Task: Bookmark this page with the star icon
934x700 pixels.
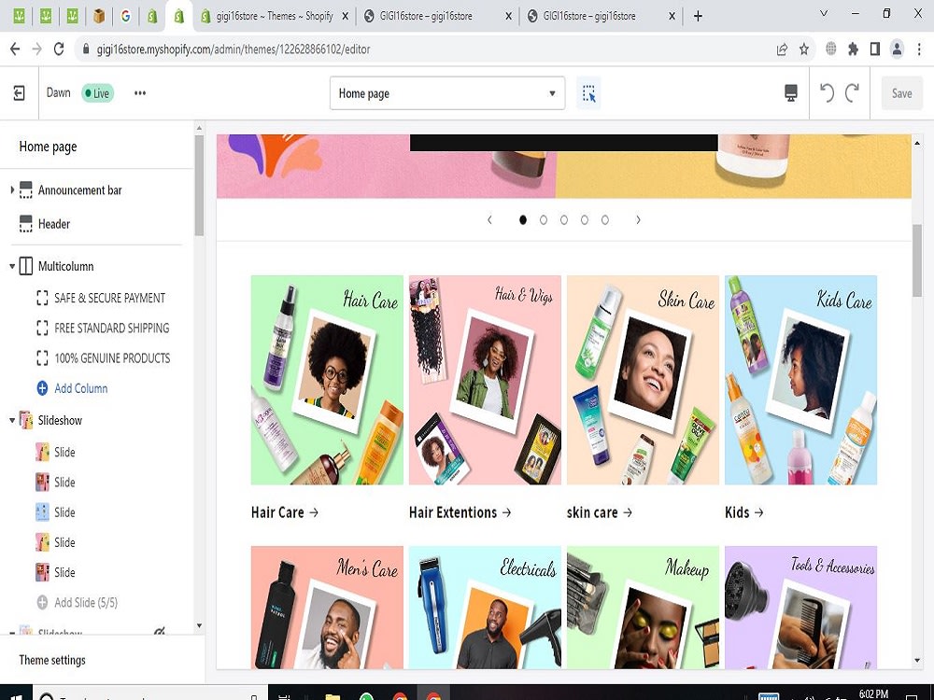Action: [x=803, y=49]
